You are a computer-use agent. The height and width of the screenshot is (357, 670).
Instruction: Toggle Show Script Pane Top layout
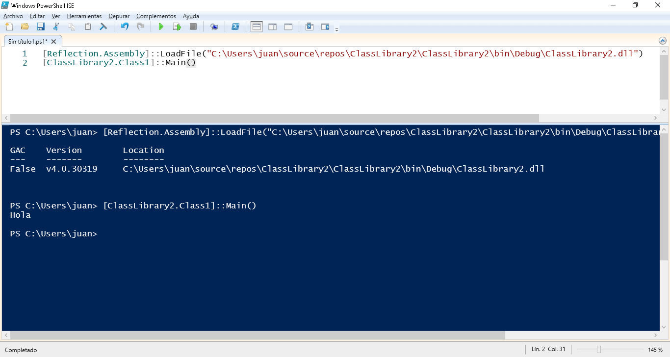[x=257, y=26]
